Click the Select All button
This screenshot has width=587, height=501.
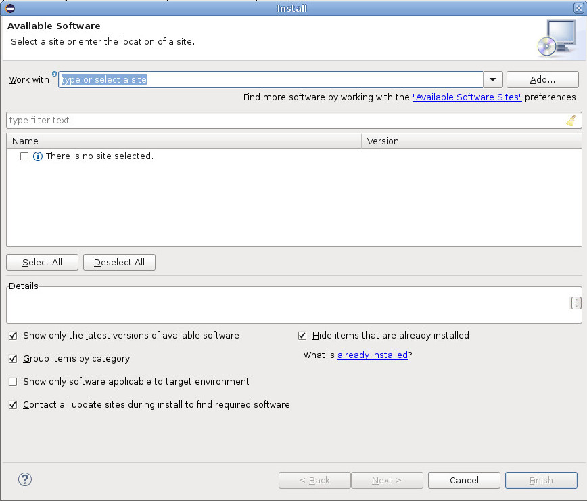pyautogui.click(x=42, y=262)
